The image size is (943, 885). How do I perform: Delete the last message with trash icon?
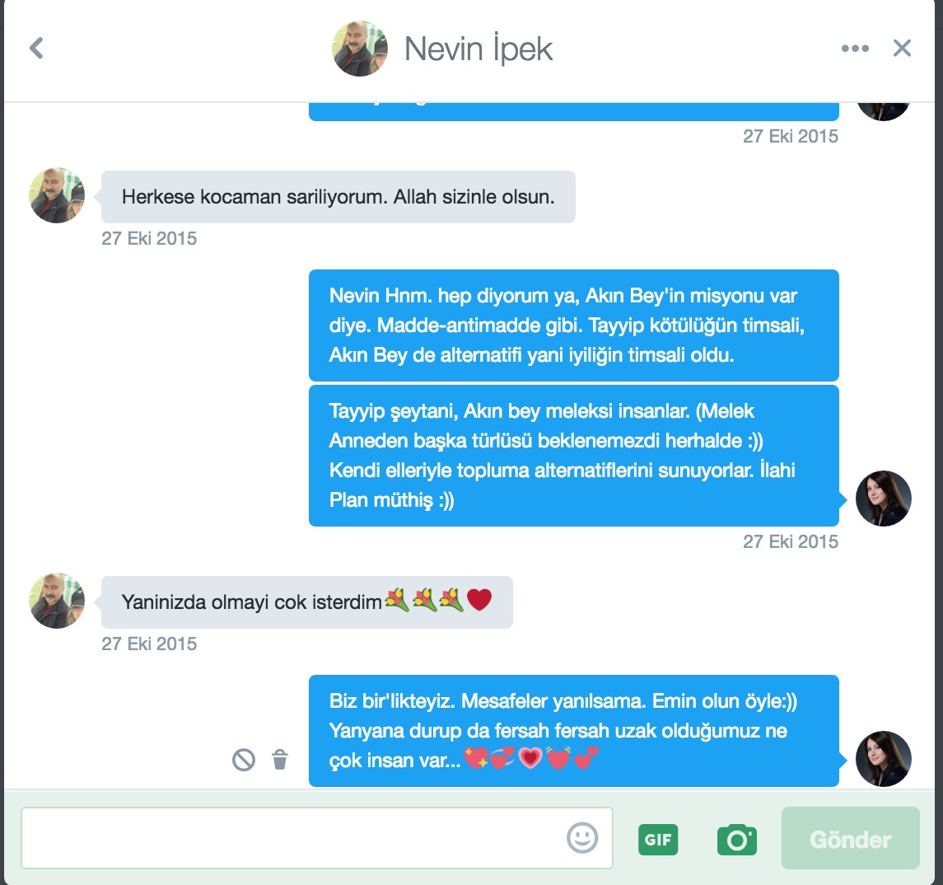(x=280, y=760)
